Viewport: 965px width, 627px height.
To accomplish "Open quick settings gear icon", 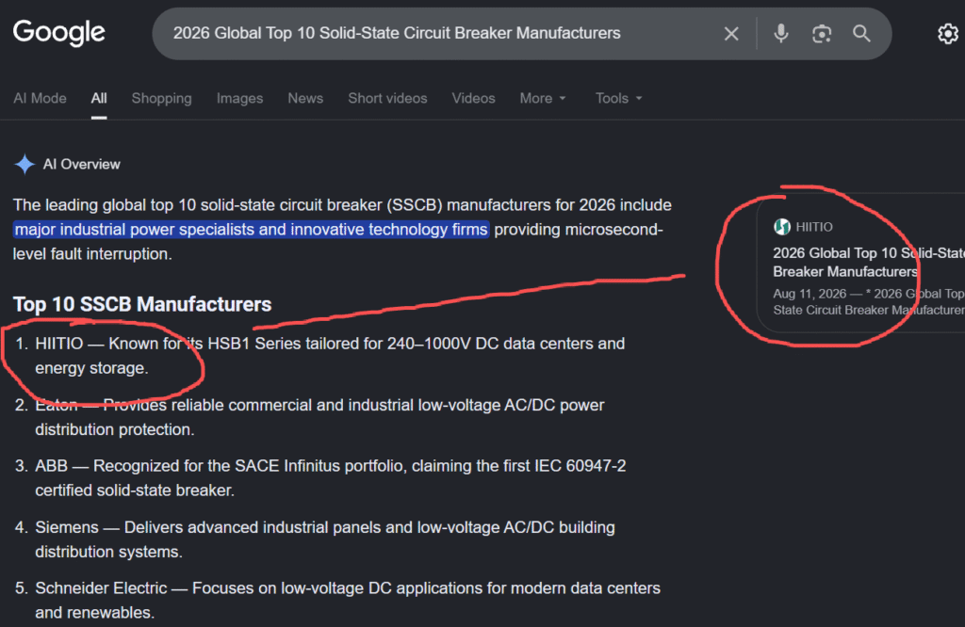I will point(948,34).
